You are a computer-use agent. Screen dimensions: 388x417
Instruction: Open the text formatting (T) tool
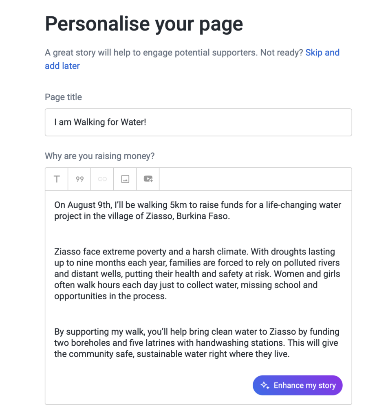pos(57,179)
